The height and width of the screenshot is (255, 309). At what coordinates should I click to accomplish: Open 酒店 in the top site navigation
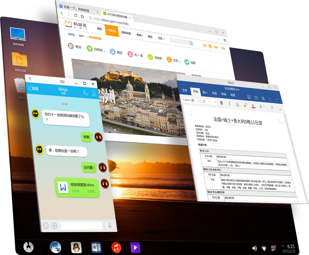click(150, 37)
